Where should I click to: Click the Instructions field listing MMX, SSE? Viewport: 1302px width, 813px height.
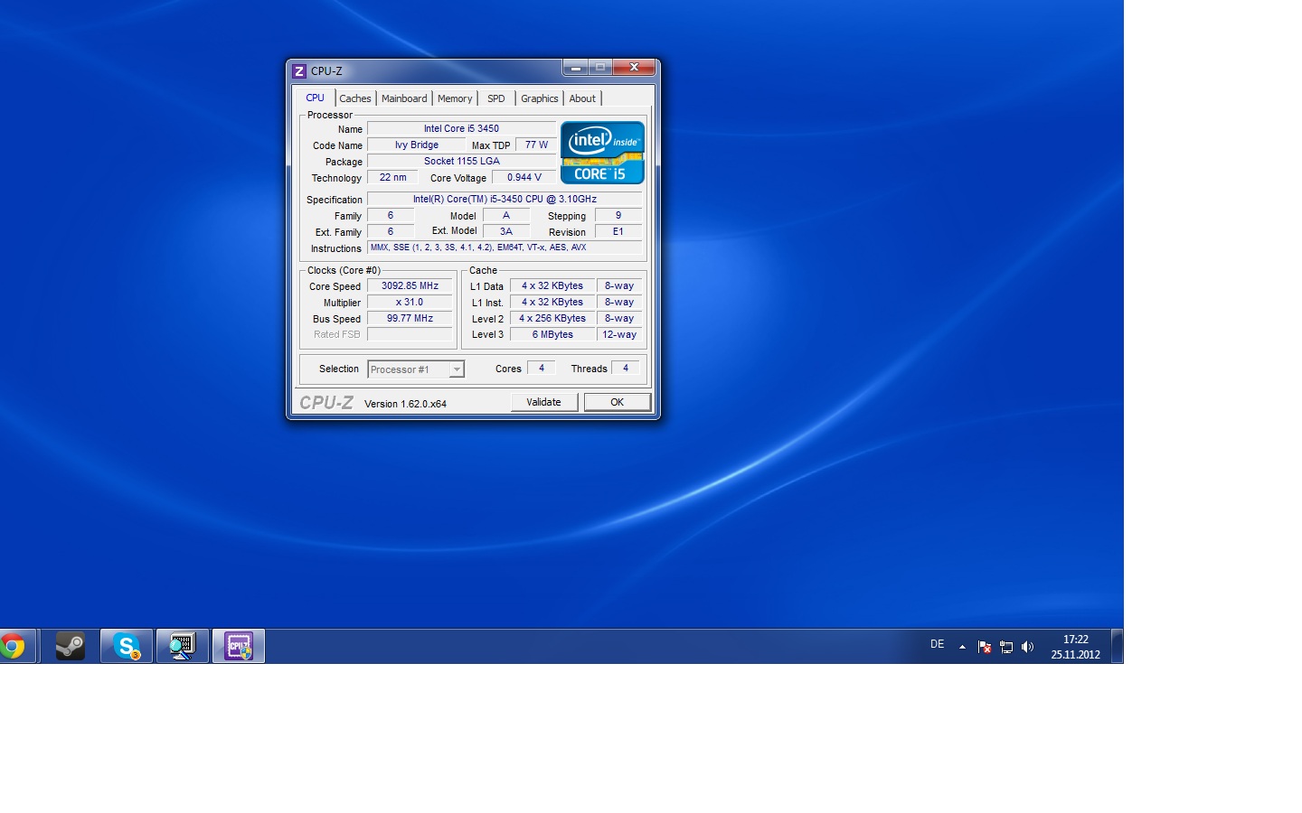coord(505,248)
